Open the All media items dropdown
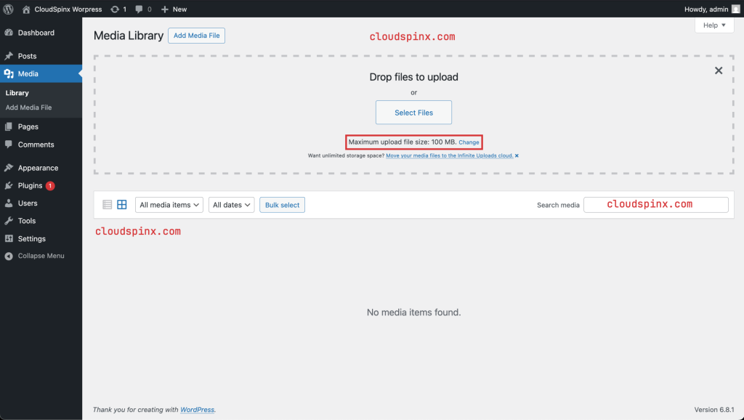The image size is (744, 420). 169,205
